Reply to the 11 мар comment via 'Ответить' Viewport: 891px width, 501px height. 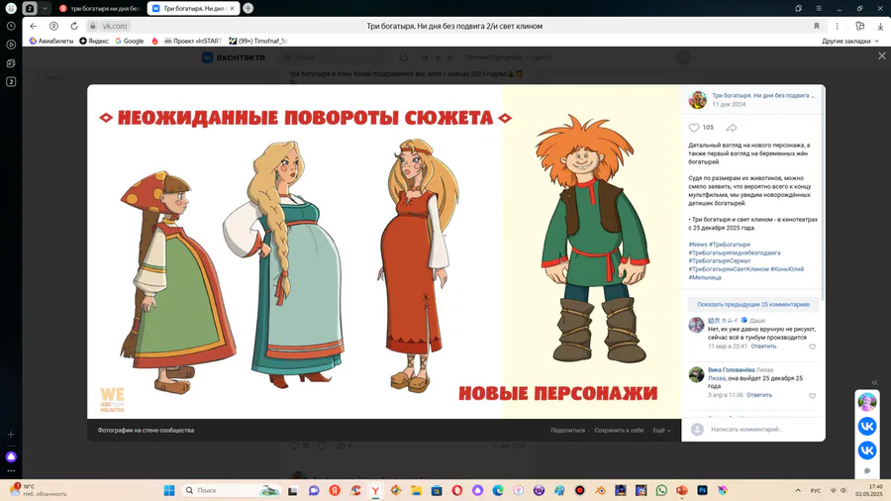tap(763, 347)
